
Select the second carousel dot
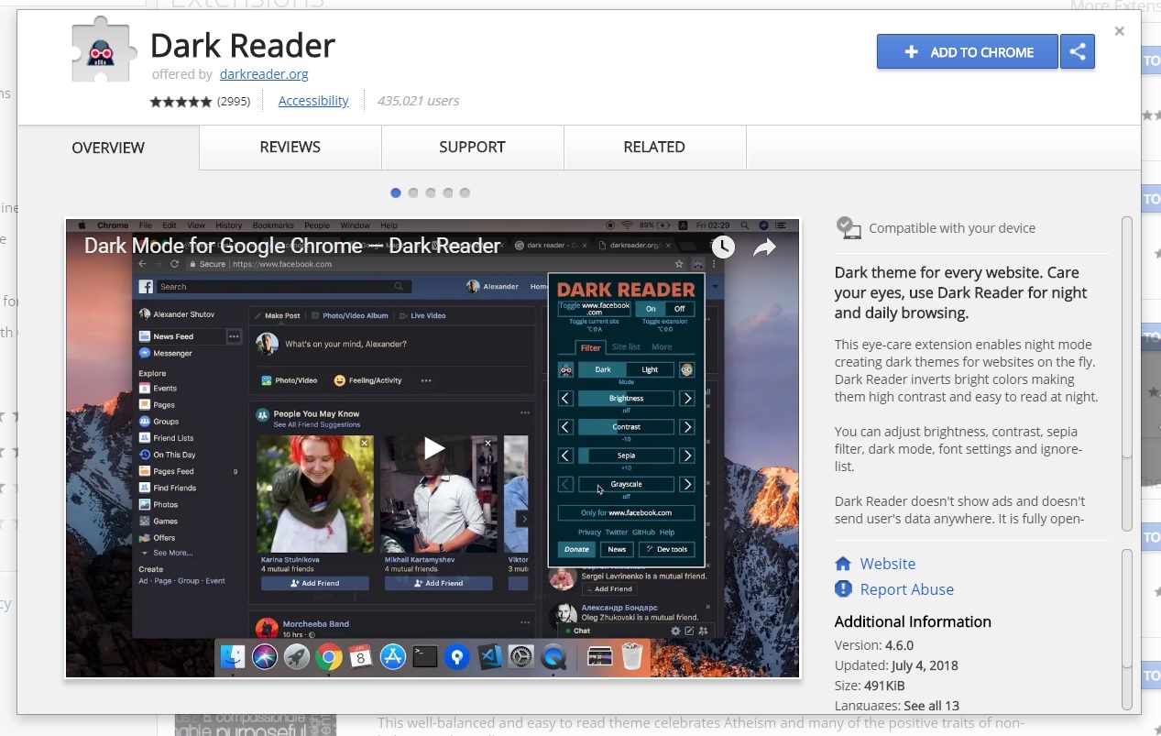pos(413,192)
